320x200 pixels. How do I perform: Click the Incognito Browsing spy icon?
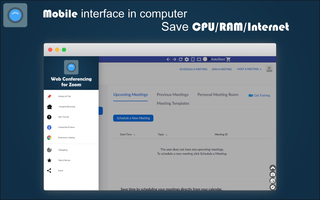(49, 107)
